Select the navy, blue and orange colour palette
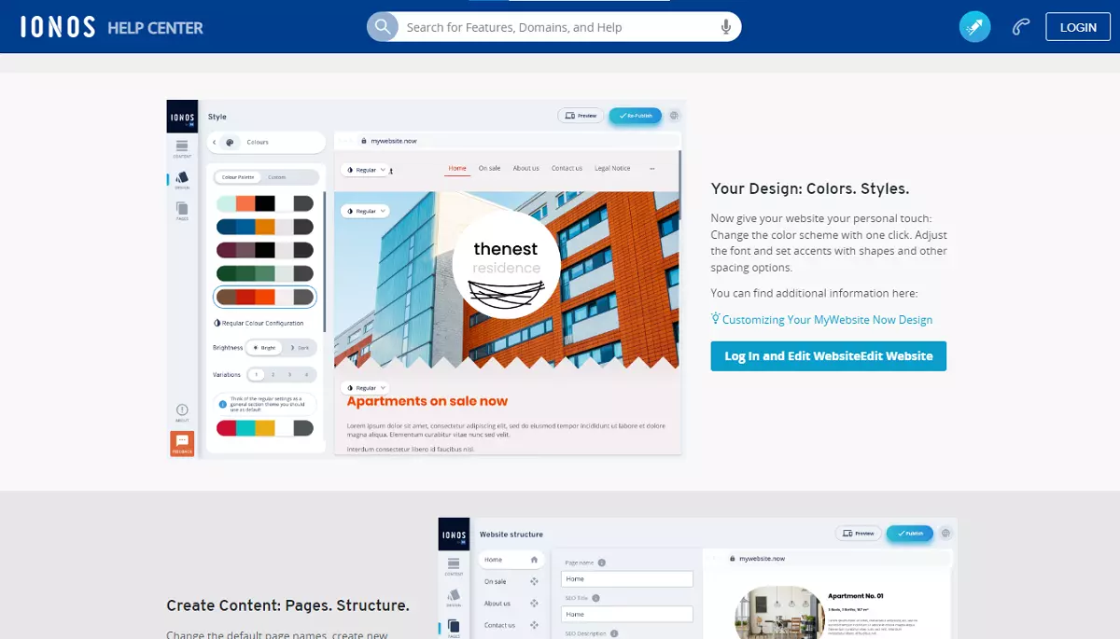Image resolution: width=1120 pixels, height=639 pixels. pos(265,227)
